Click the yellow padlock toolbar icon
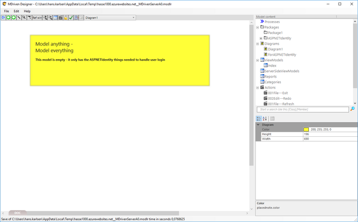This screenshot has width=358, height=222. pos(66,18)
